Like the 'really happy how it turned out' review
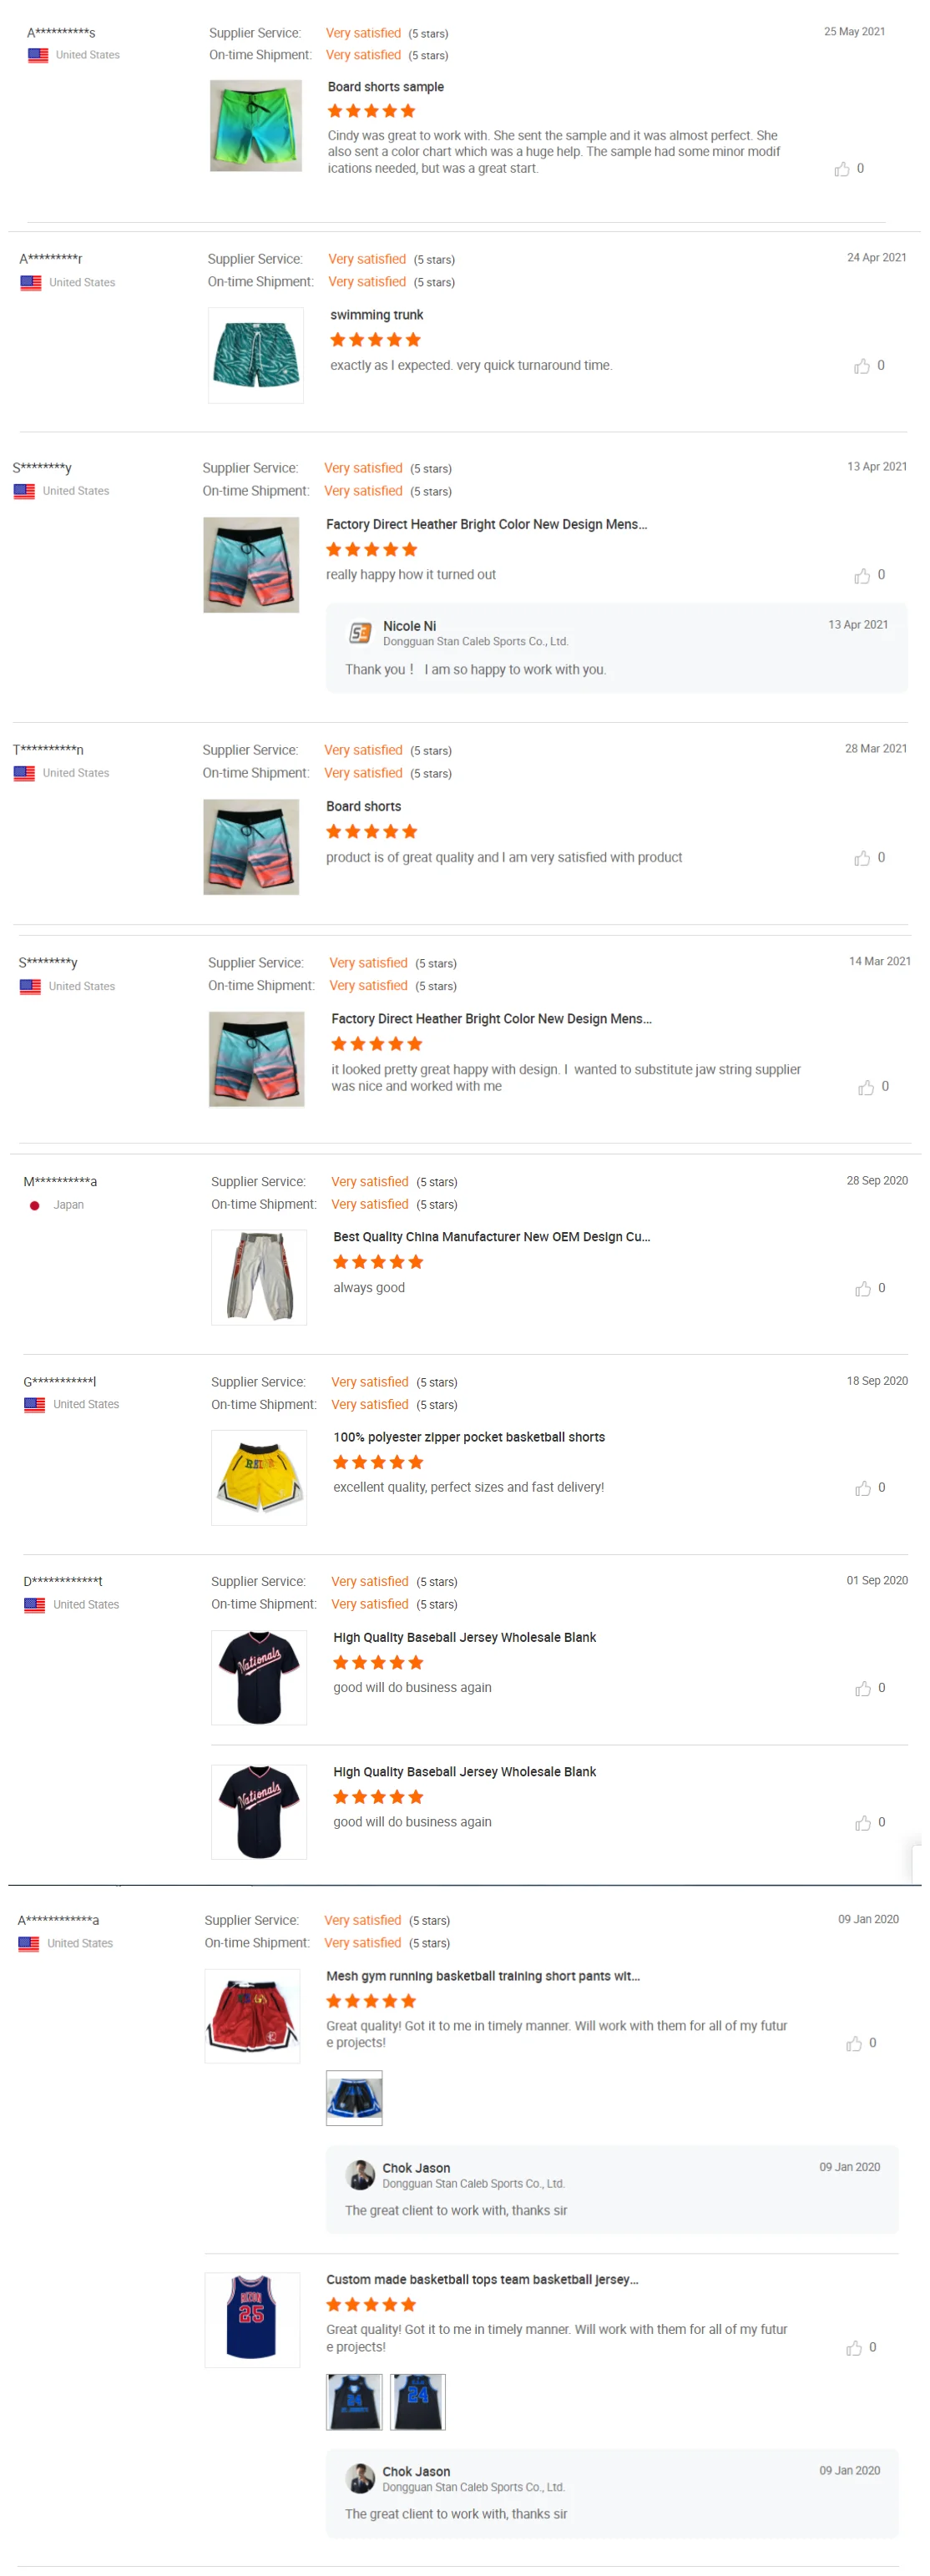Image resolution: width=930 pixels, height=2576 pixels. click(x=862, y=575)
